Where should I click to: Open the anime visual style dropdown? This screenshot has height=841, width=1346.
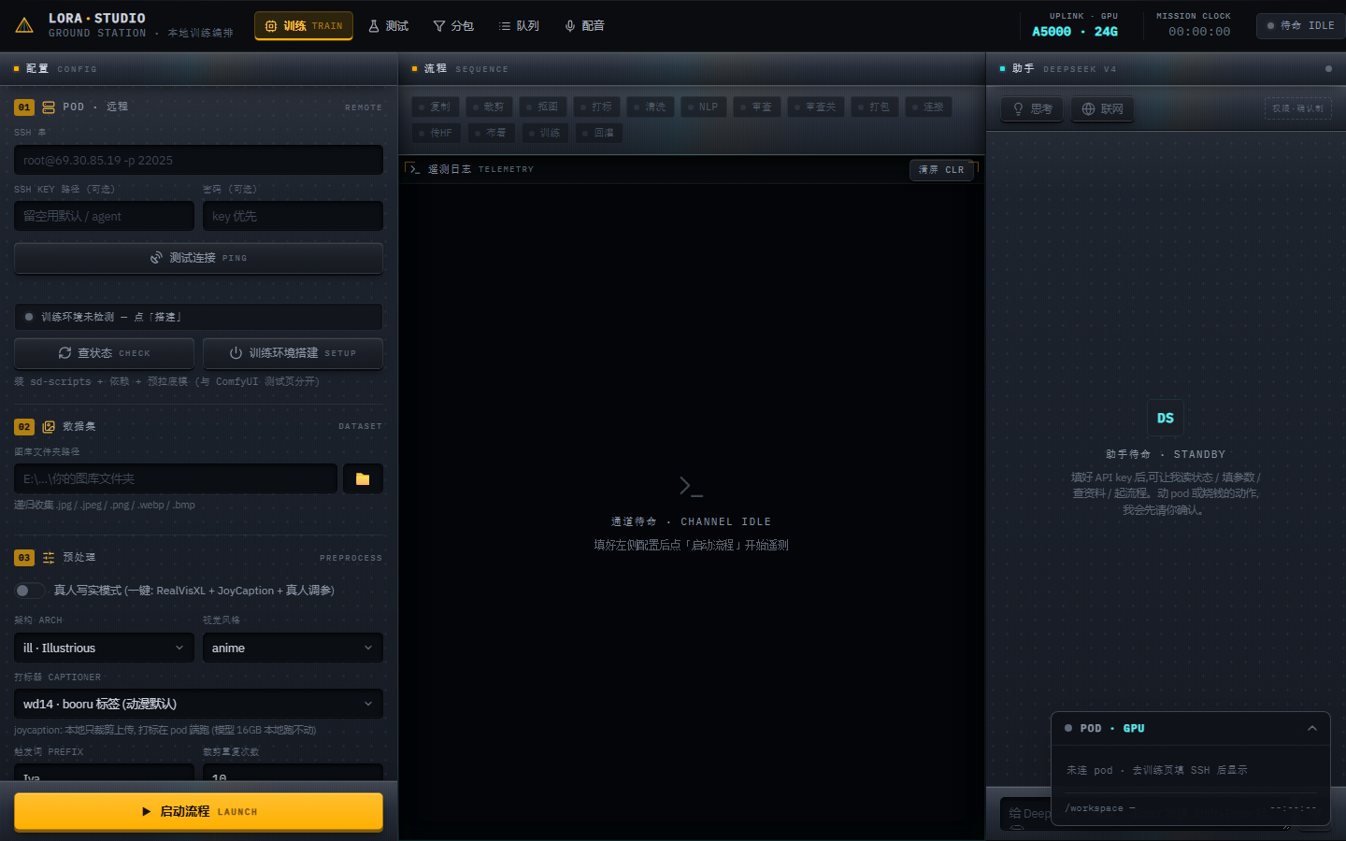click(293, 648)
